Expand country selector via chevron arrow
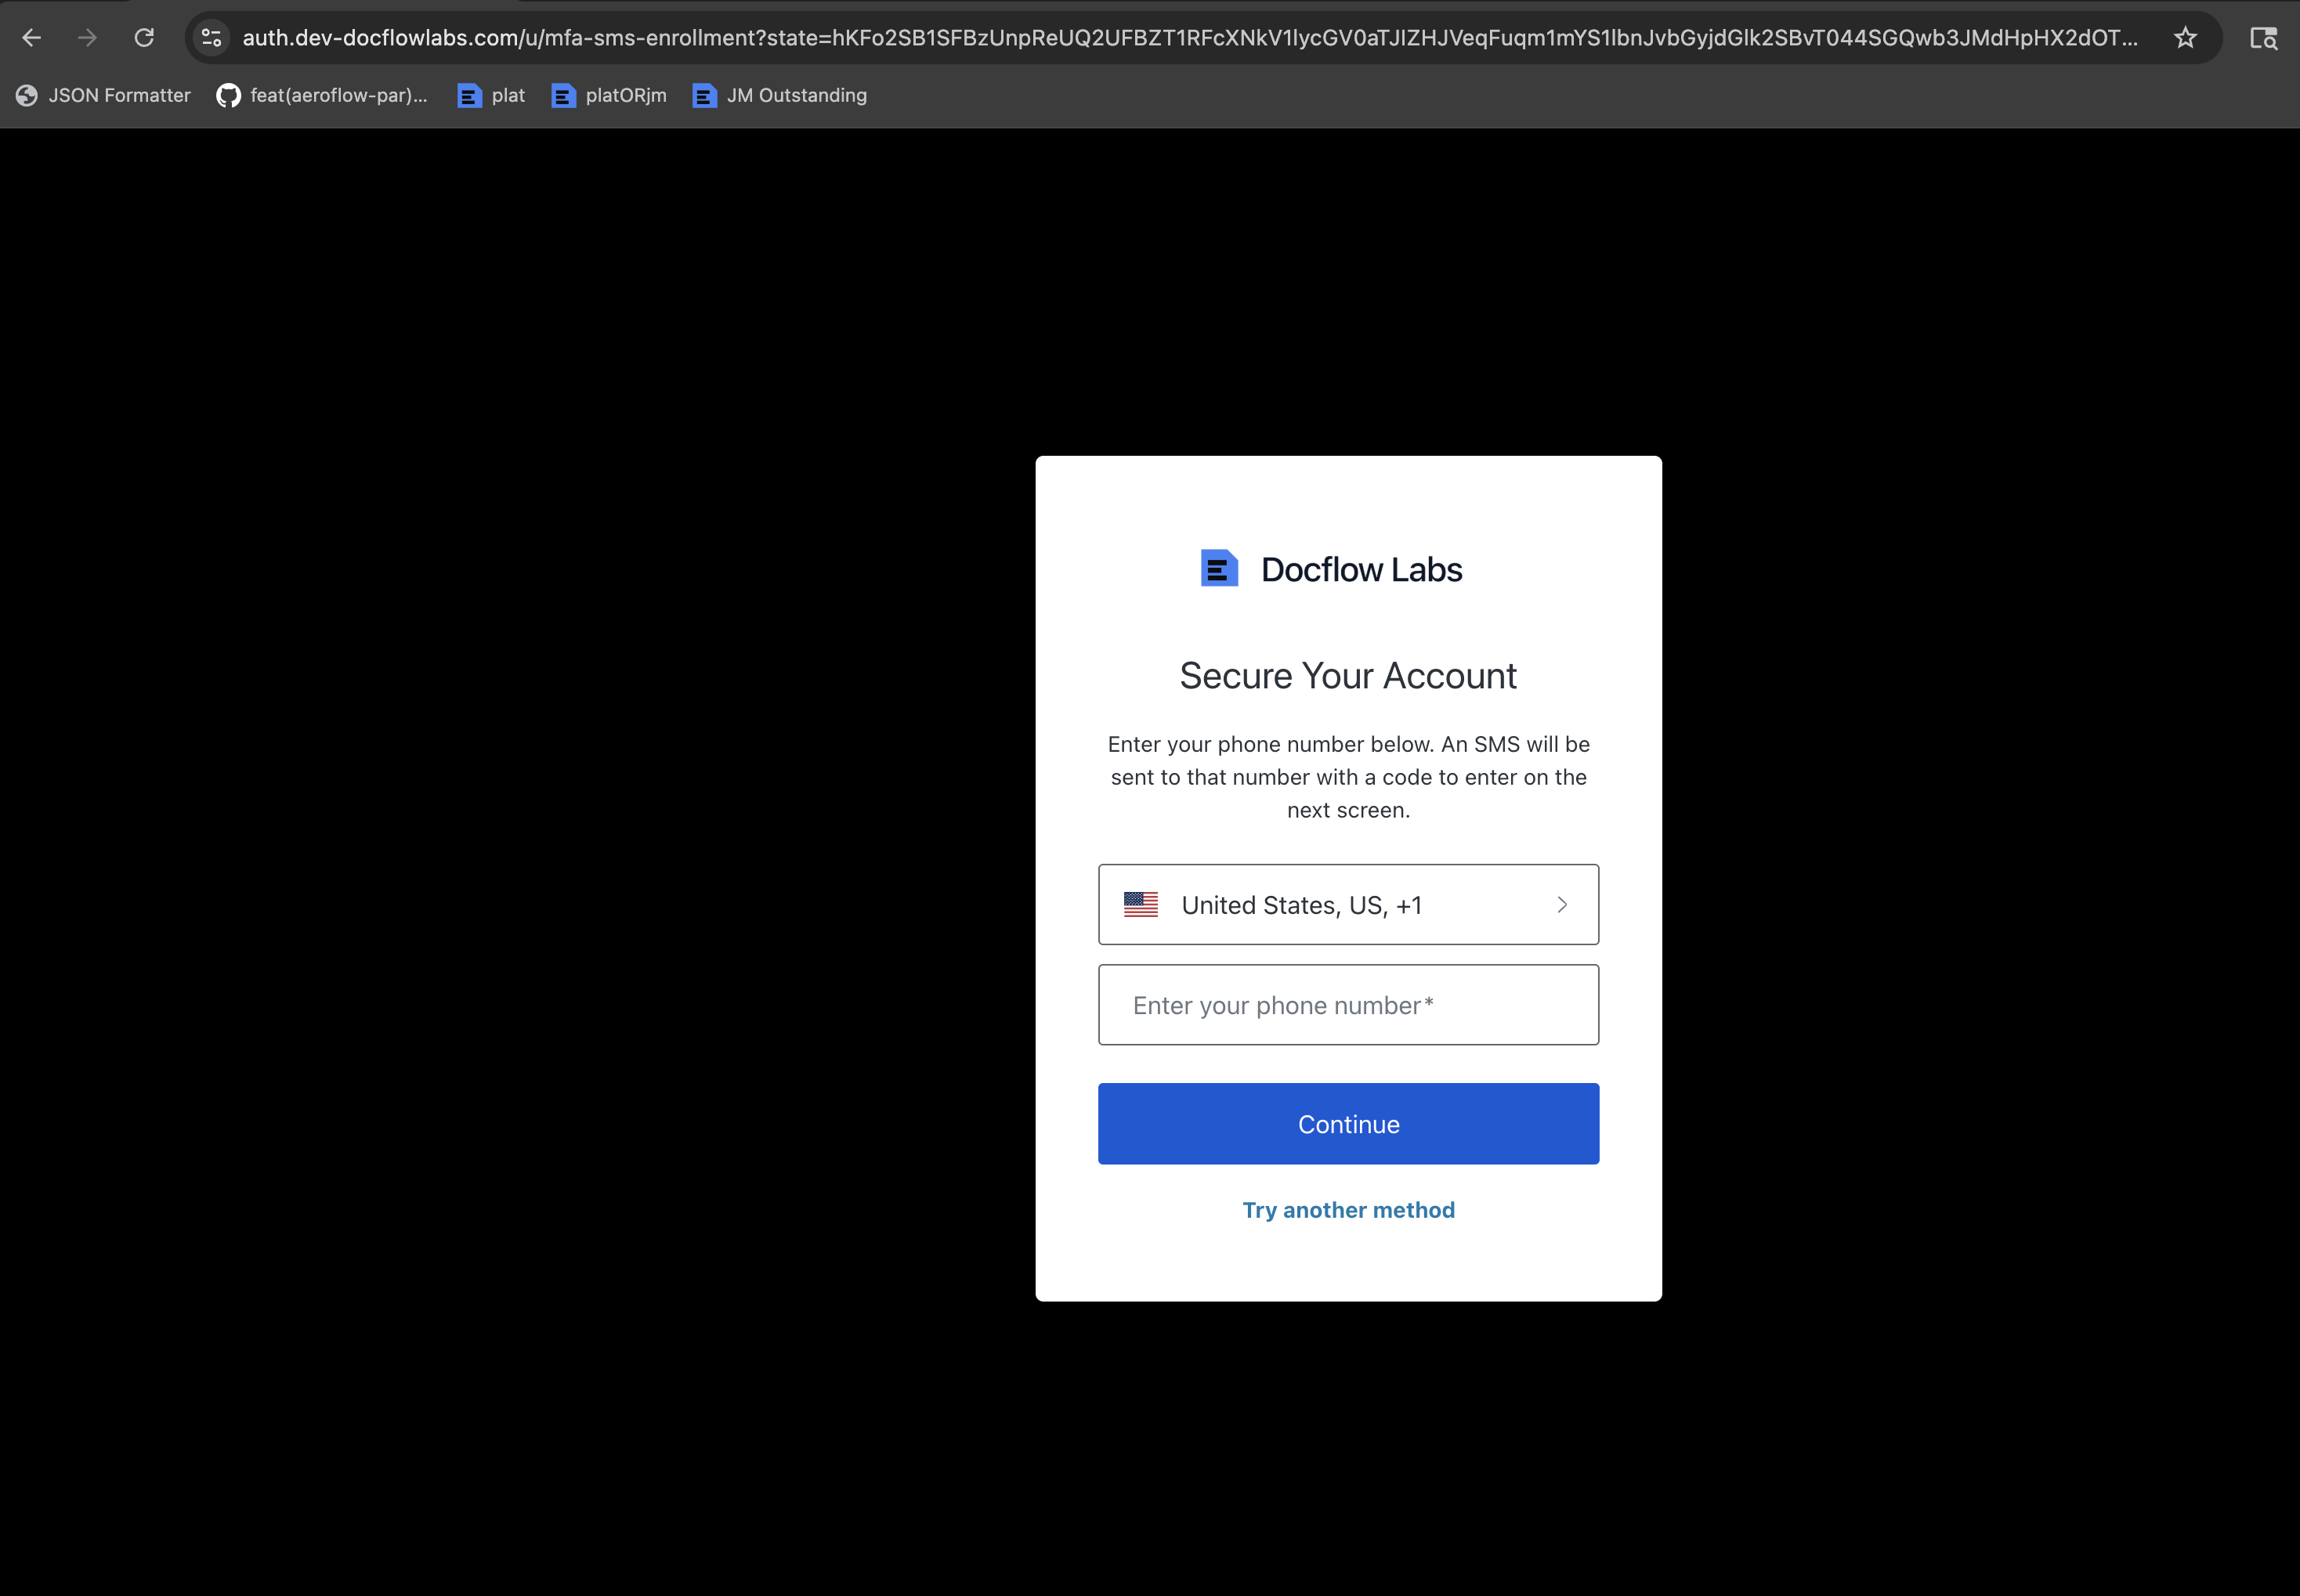2300x1596 pixels. [x=1562, y=904]
